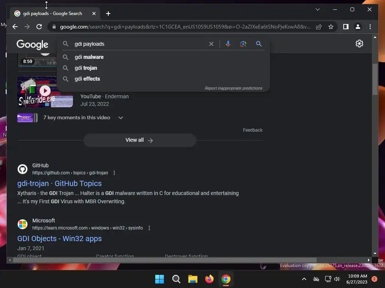This screenshot has height=288, width=385.
Task: Open site info lock icon
Action: tap(54, 27)
